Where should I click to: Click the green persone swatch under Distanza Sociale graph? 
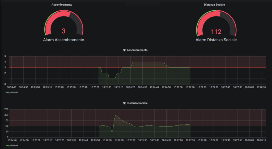pos(7,145)
